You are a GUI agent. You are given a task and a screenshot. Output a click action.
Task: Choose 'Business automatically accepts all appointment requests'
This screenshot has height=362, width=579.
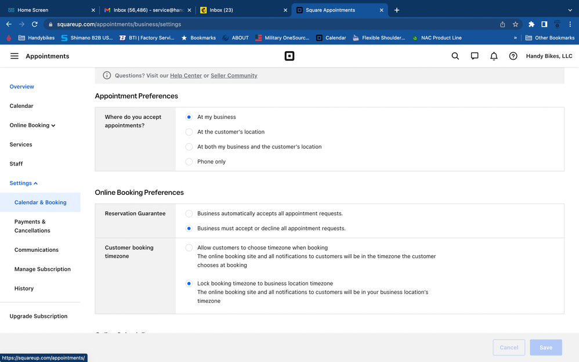pos(189,213)
